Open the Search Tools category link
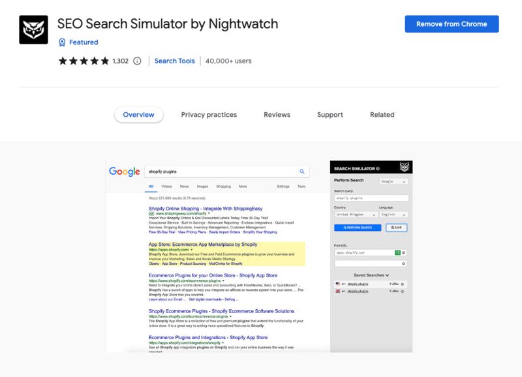The width and height of the screenshot is (522, 377). coord(174,61)
